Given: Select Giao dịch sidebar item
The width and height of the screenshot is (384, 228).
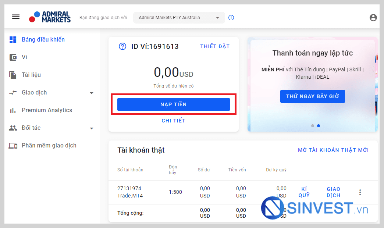Looking at the screenshot, I should pyautogui.click(x=34, y=93).
